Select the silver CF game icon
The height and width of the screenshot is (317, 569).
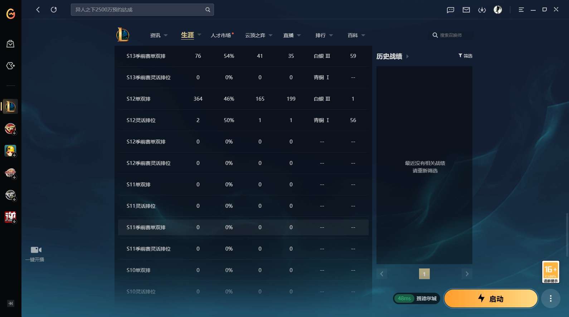point(10,195)
